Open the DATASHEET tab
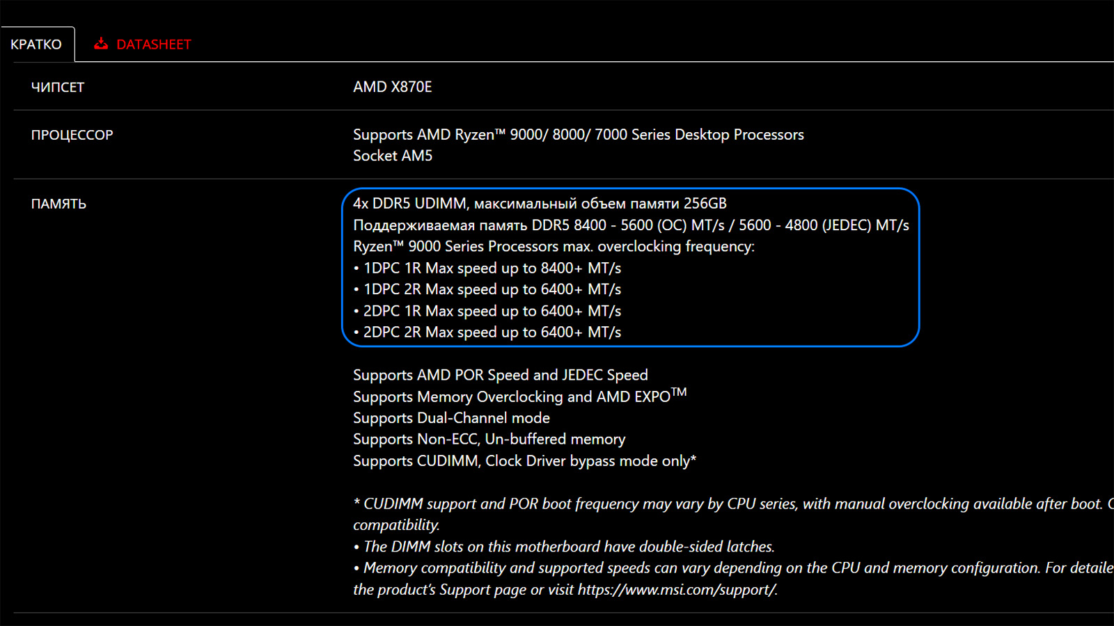 point(153,45)
